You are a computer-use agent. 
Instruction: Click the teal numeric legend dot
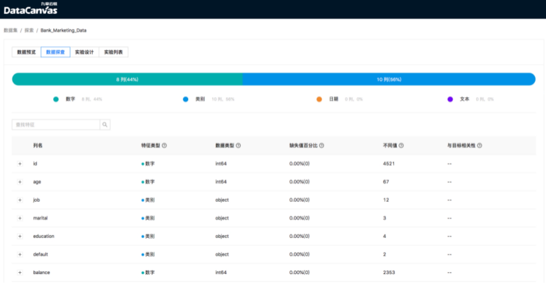tap(56, 99)
